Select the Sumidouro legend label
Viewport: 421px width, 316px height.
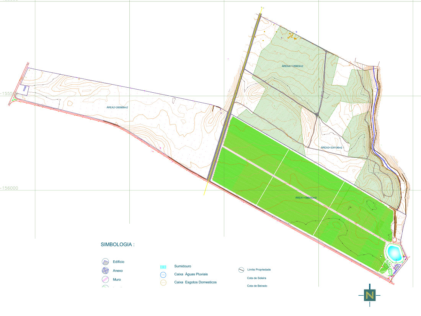pos(183,266)
